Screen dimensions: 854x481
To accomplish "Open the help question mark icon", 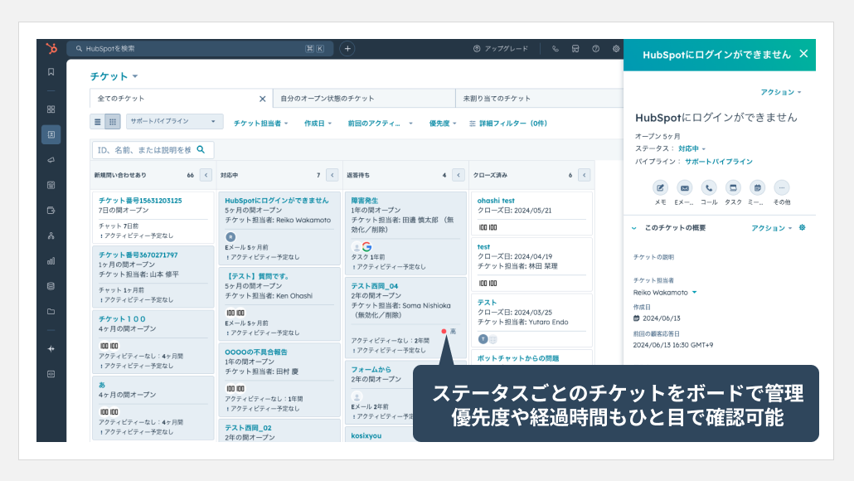I will pyautogui.click(x=596, y=48).
